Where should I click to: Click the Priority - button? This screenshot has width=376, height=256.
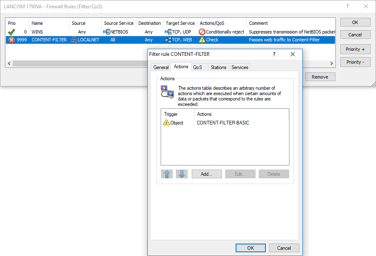[355, 62]
